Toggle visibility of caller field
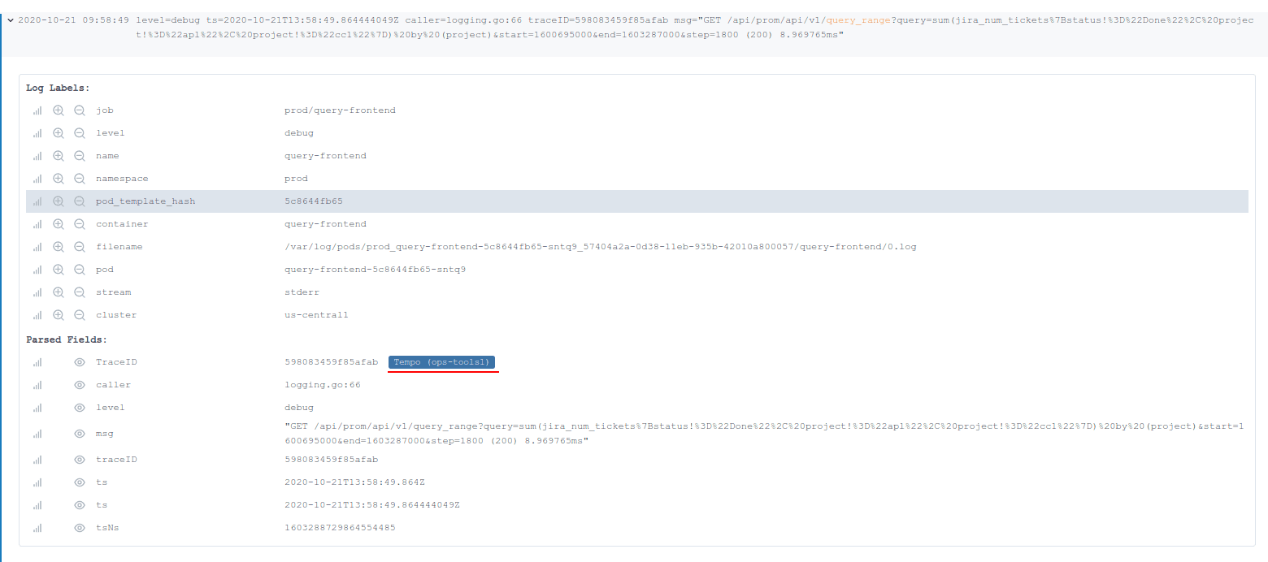This screenshot has height=562, width=1268. (80, 385)
